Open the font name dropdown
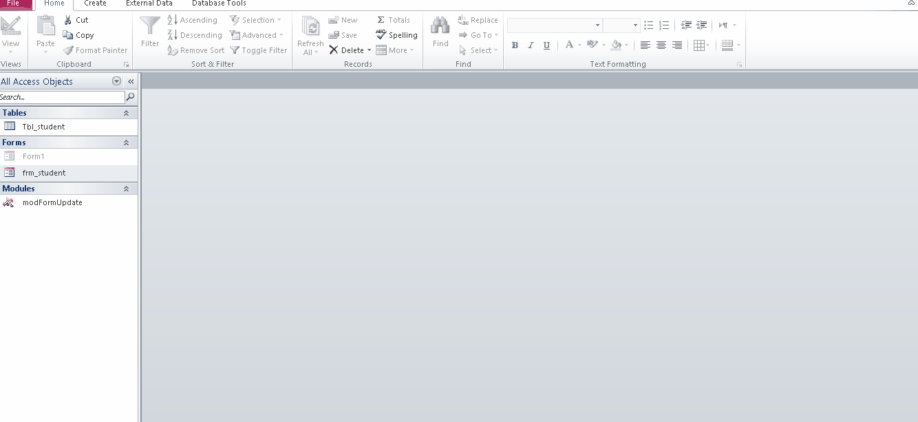 [597, 25]
